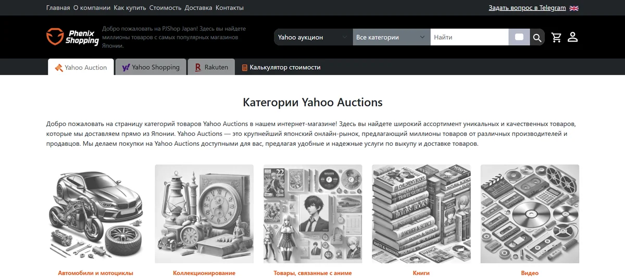Go to the Доставка menu item

(198, 8)
